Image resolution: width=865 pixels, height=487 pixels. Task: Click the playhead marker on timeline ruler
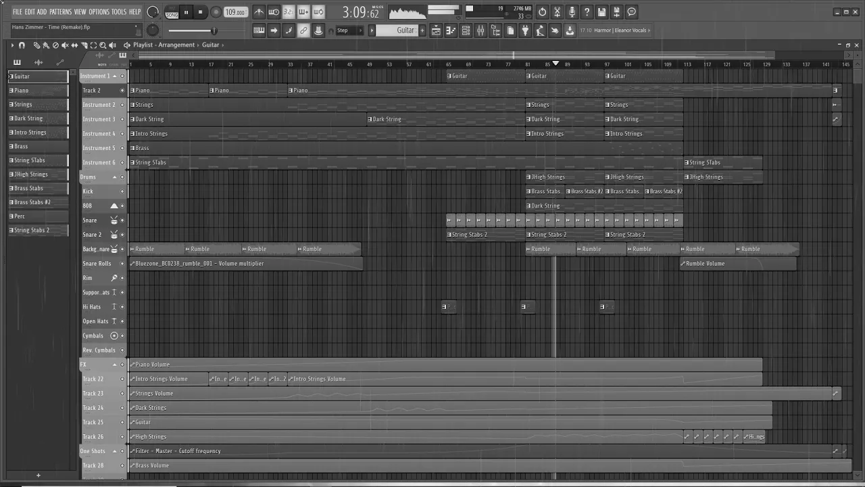click(x=555, y=64)
